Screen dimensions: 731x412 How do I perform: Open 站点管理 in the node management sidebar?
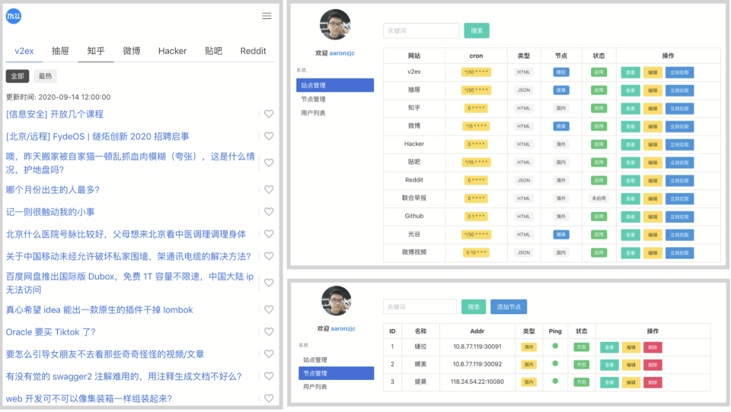tap(315, 360)
